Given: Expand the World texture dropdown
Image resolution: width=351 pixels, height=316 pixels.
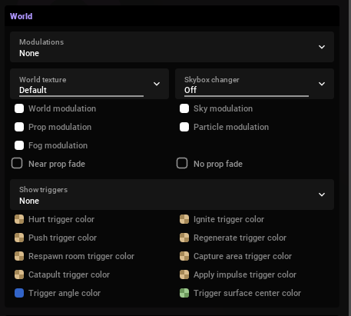Looking at the screenshot, I should [x=89, y=84].
